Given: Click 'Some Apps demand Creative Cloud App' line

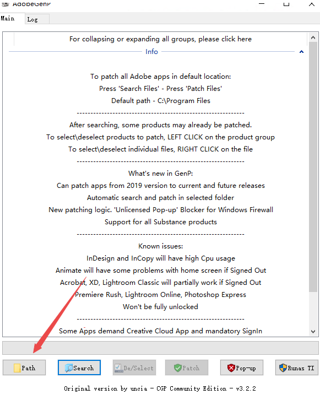Looking at the screenshot, I should pyautogui.click(x=160, y=331).
